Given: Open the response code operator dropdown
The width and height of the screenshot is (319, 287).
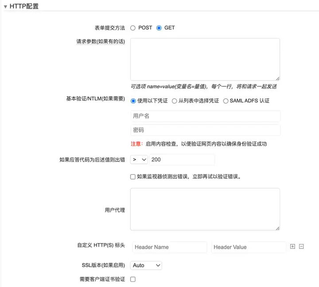Looking at the screenshot, I should [139, 160].
